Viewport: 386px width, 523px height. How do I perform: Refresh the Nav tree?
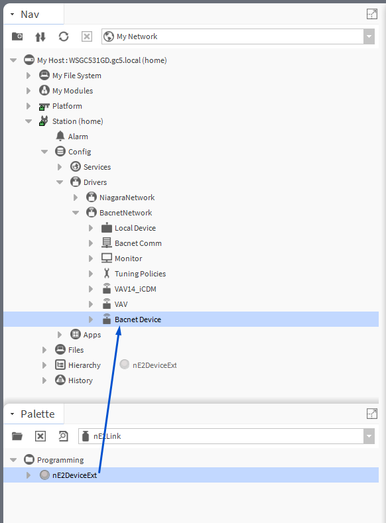click(x=64, y=36)
